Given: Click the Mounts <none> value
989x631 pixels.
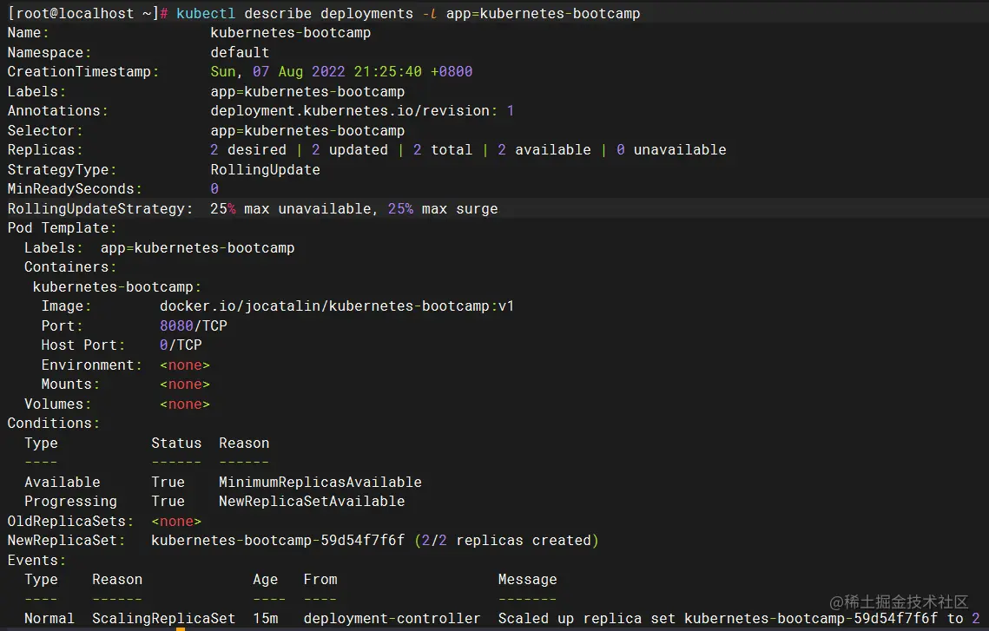Looking at the screenshot, I should coord(185,385).
